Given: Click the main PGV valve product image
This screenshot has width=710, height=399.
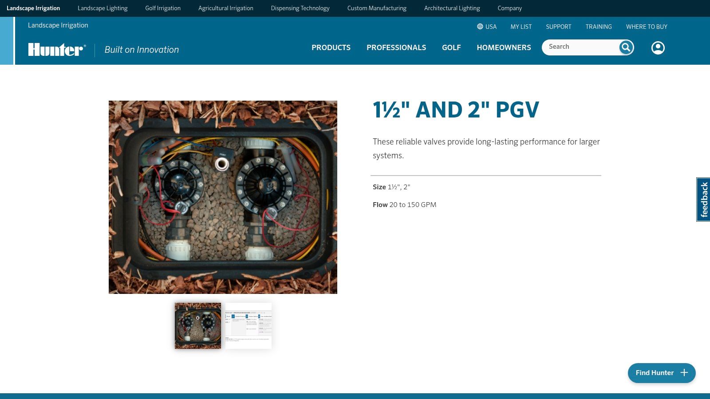Looking at the screenshot, I should click(x=223, y=197).
